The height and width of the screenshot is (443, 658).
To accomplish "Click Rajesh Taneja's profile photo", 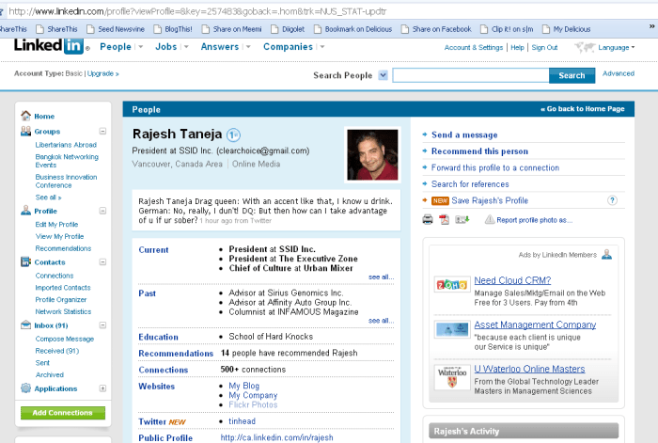I will click(x=373, y=154).
